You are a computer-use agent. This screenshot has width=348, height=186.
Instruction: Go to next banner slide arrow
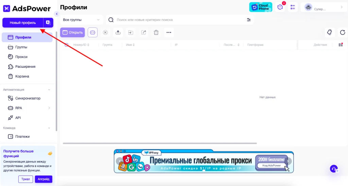[x=288, y=161]
